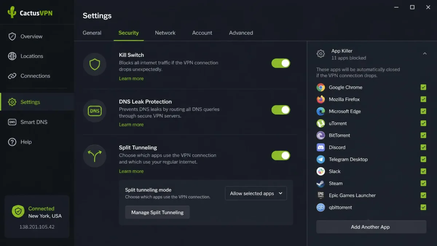Click Add Another App button
The height and width of the screenshot is (246, 437).
coord(371,227)
